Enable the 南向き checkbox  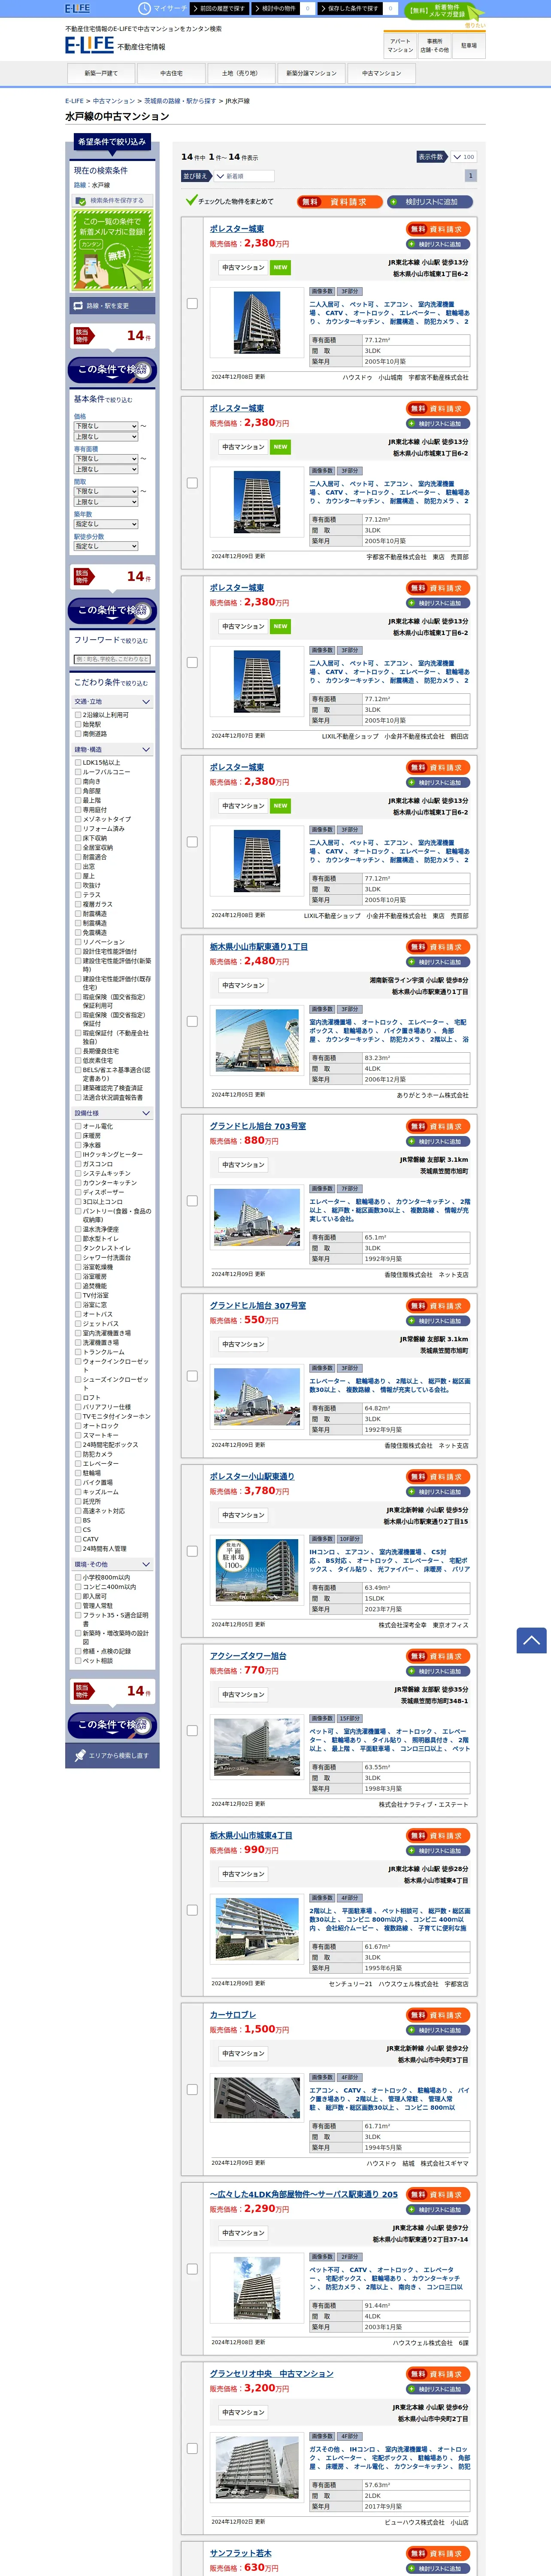pos(78,781)
